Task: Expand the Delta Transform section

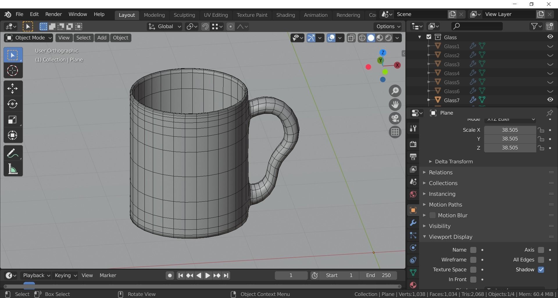Action: coord(454,162)
